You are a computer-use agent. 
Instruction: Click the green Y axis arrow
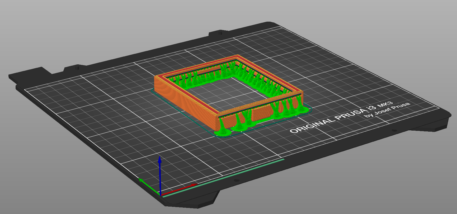coord(149,187)
